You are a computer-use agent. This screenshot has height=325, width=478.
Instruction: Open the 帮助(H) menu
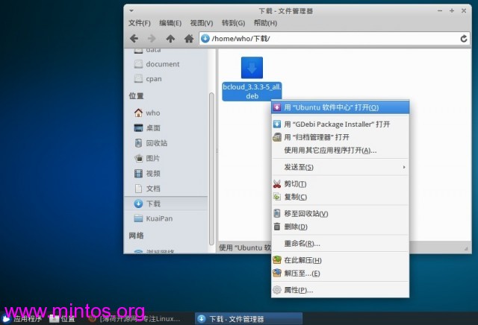[265, 23]
